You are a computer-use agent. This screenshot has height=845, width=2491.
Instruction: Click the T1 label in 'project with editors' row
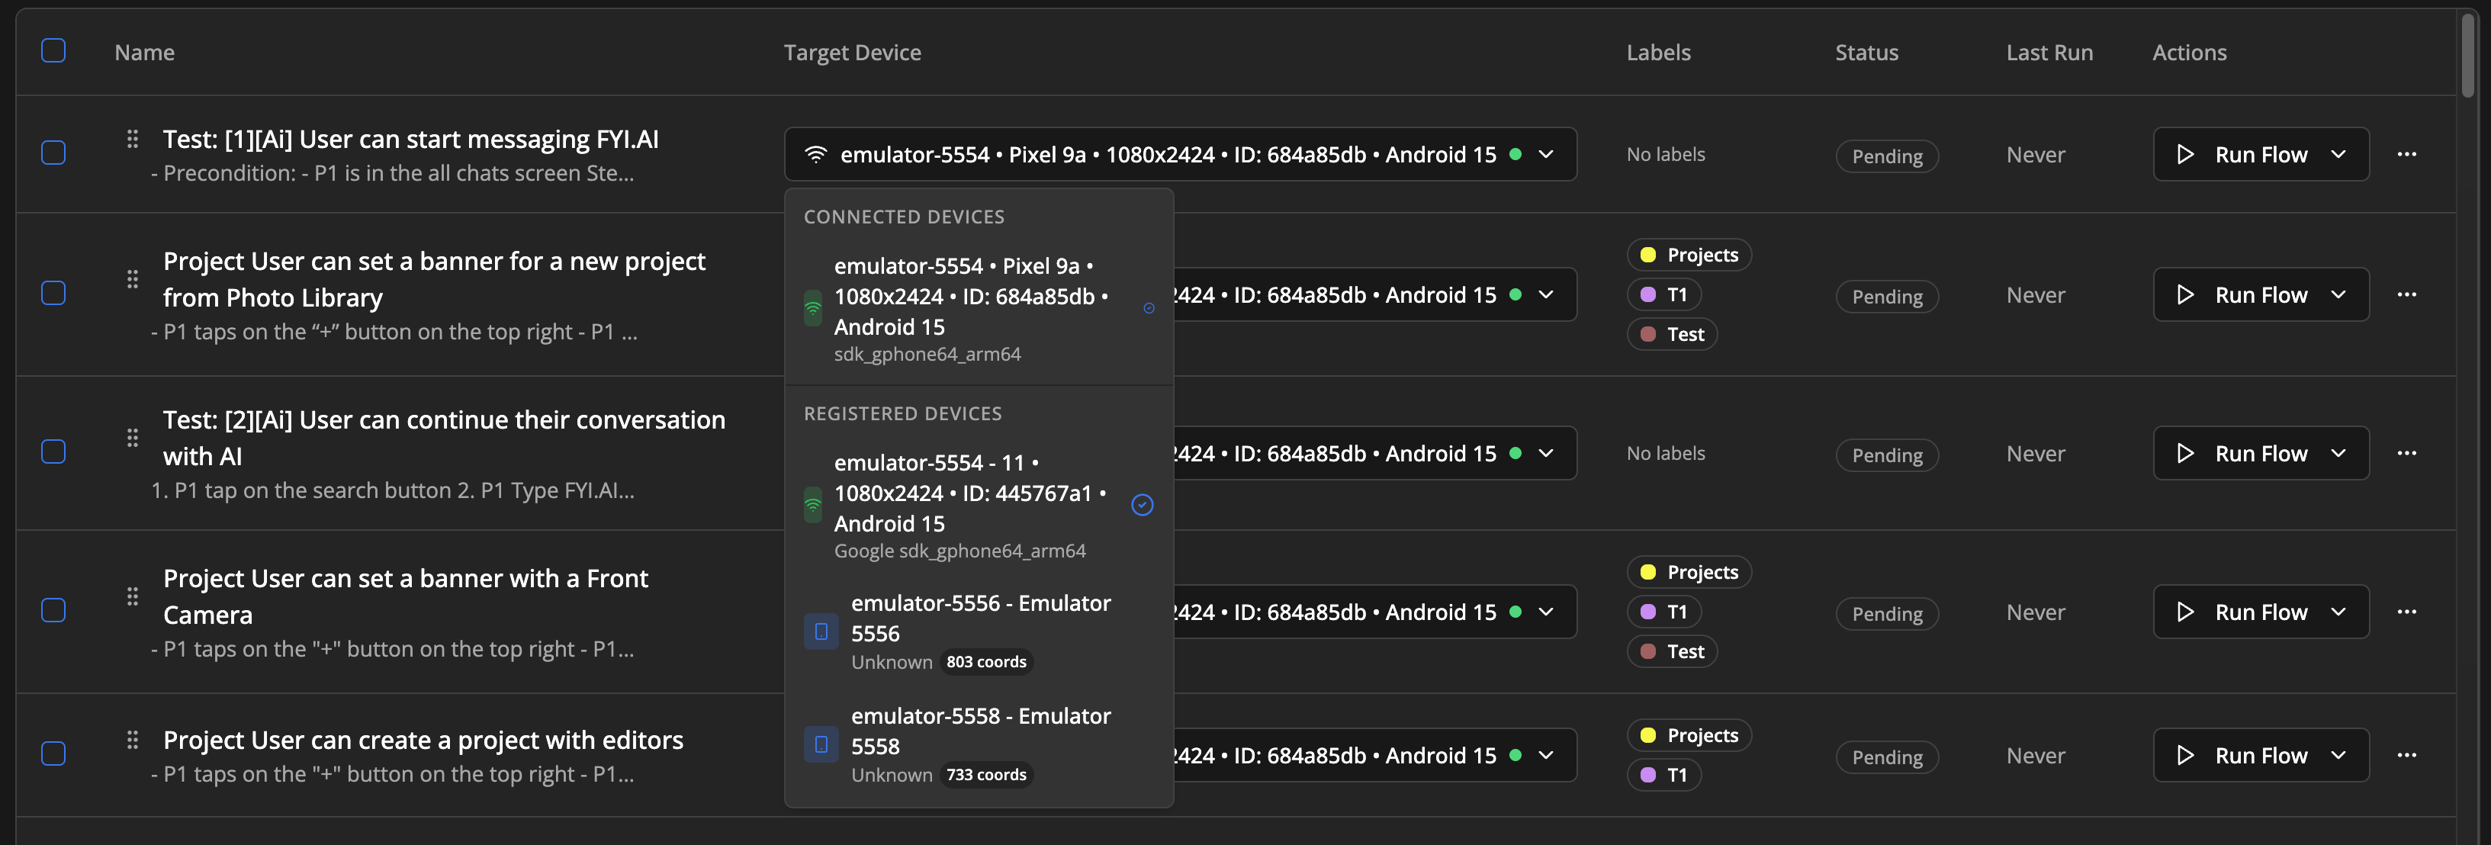(x=1664, y=774)
